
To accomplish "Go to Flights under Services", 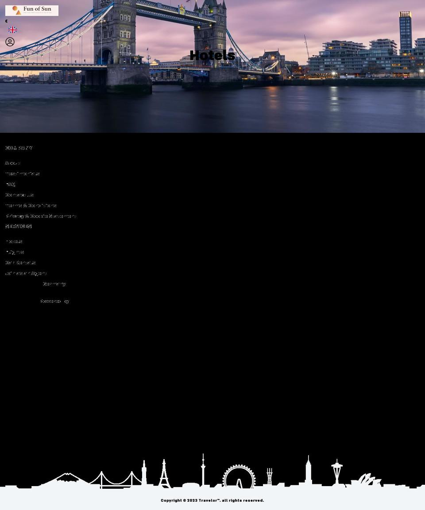I will pos(15,252).
